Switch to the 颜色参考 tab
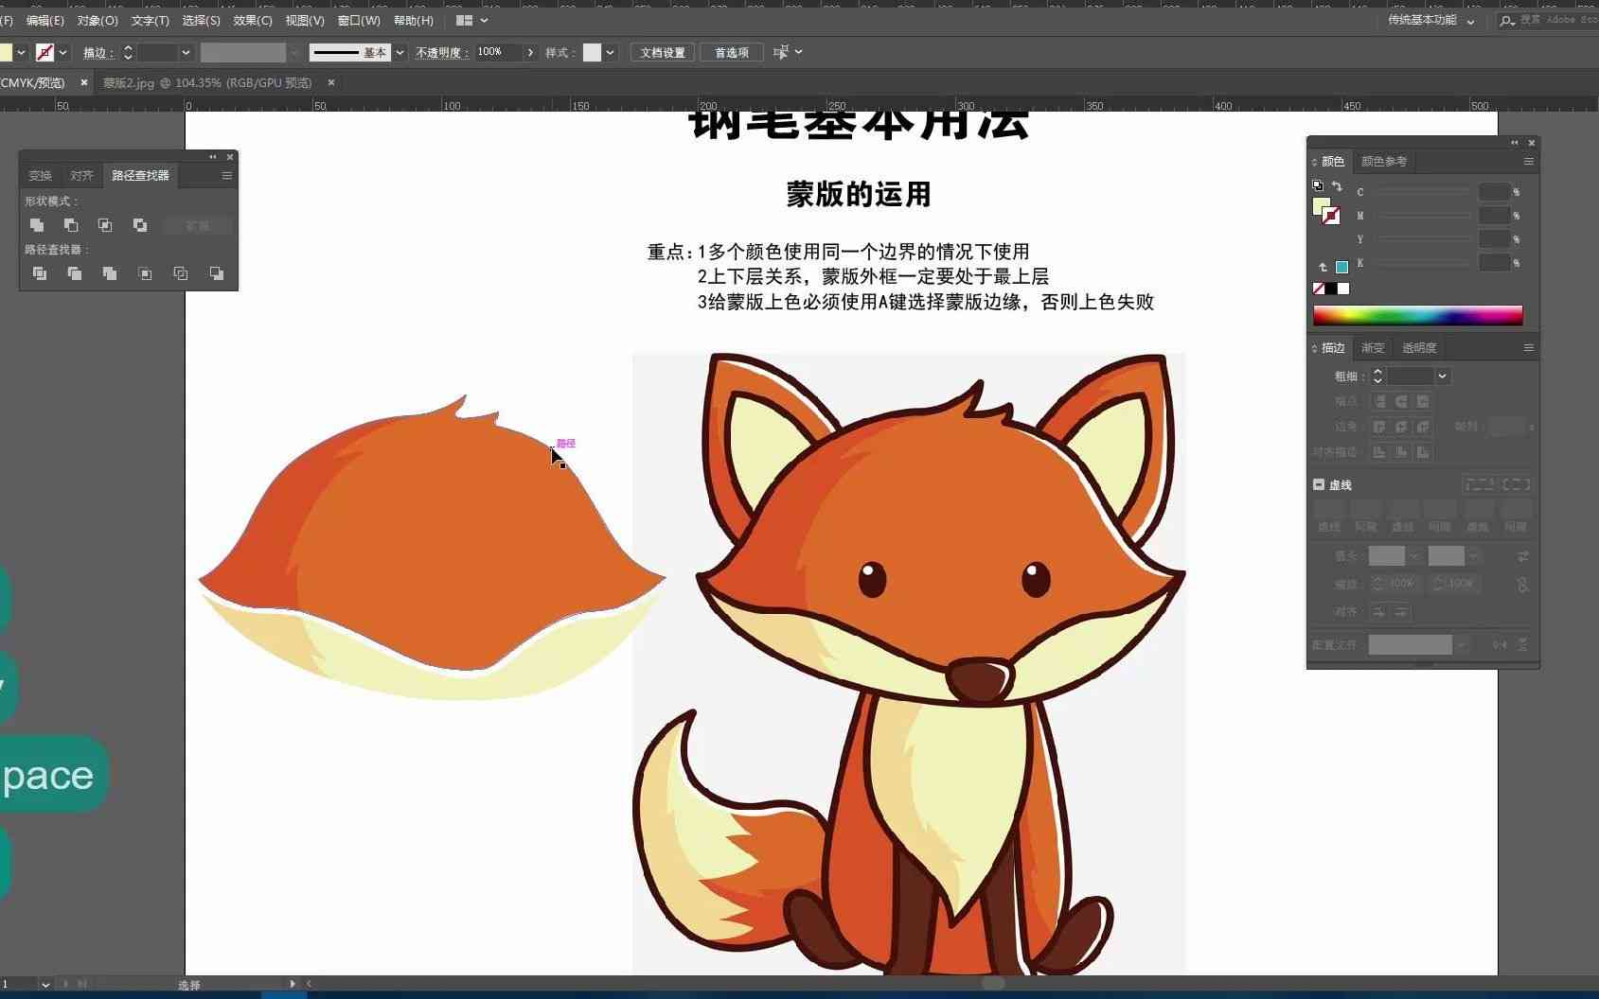1599x999 pixels. 1384,162
